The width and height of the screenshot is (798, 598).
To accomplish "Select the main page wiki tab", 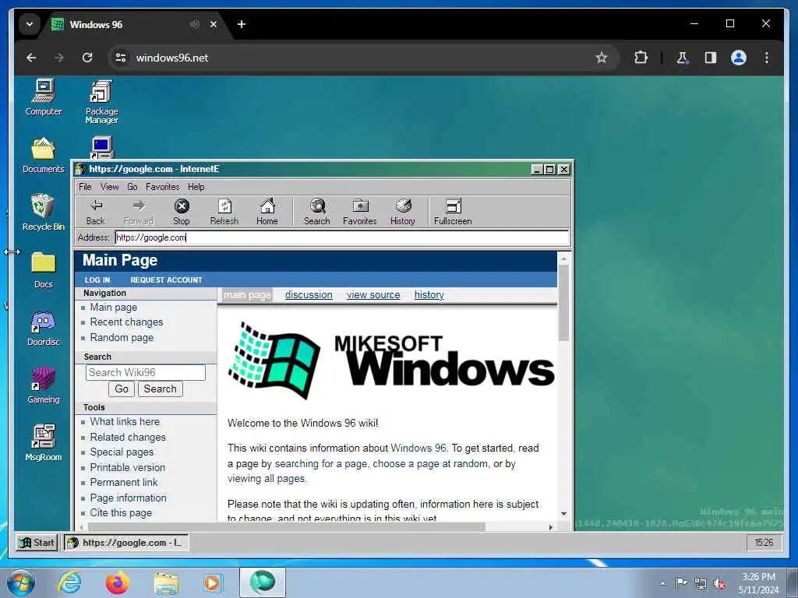I will coord(247,295).
